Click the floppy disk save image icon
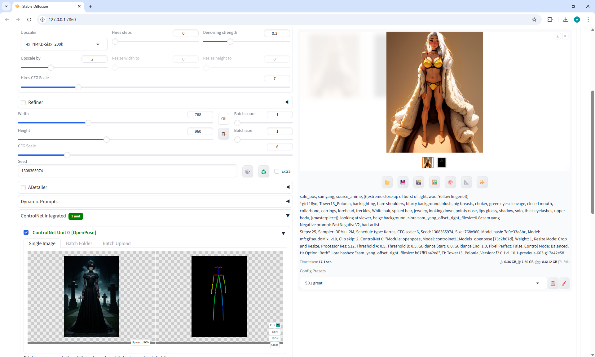Screen dimensions: 595x357 tap(403, 182)
